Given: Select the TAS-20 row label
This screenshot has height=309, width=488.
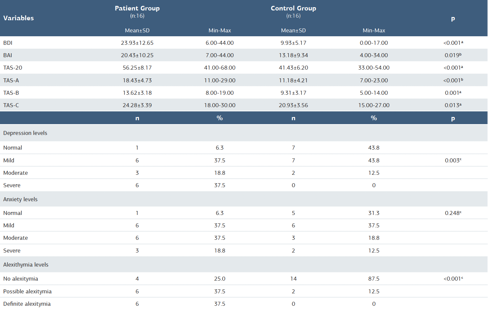Looking at the screenshot, I should (x=13, y=68).
